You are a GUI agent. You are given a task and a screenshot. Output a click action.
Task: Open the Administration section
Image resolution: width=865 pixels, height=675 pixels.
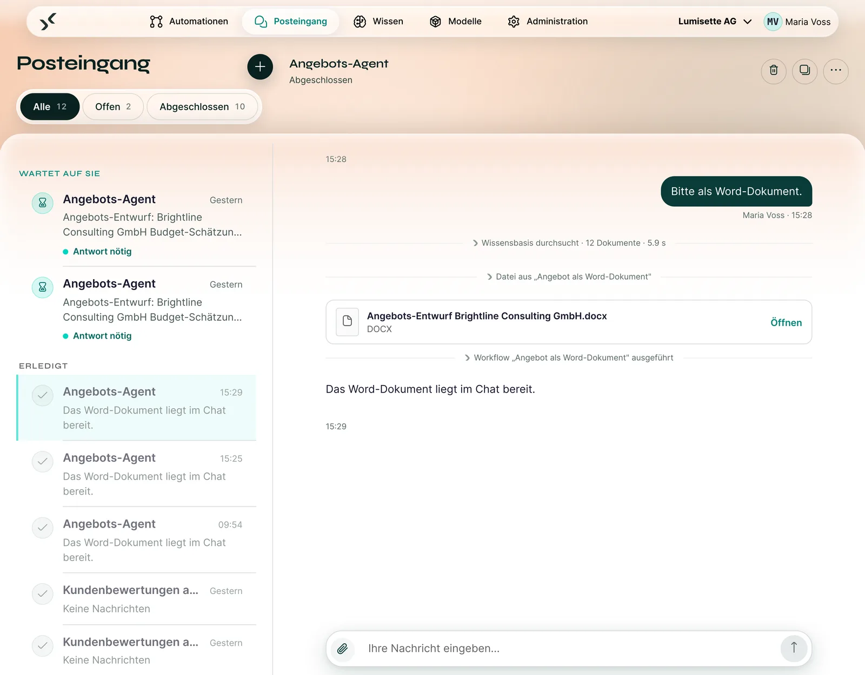pyautogui.click(x=548, y=22)
